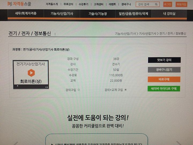Click the 자격동스쿨 logo

[x=19, y=4]
